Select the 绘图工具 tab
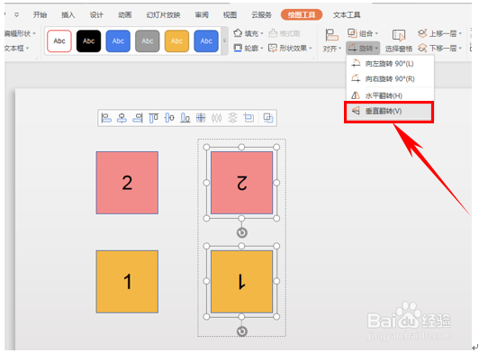Image resolution: width=479 pixels, height=353 pixels. click(302, 14)
